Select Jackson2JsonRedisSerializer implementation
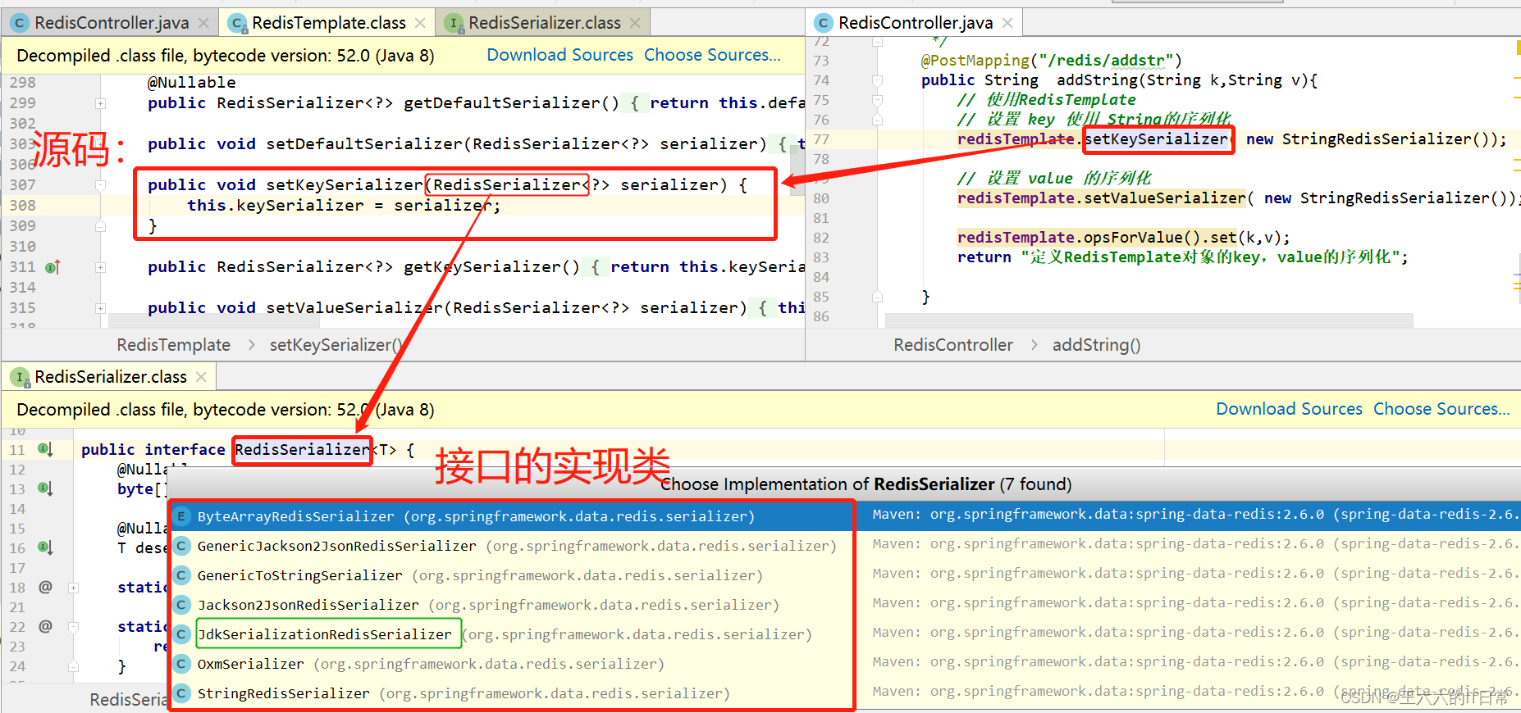 tap(512, 605)
